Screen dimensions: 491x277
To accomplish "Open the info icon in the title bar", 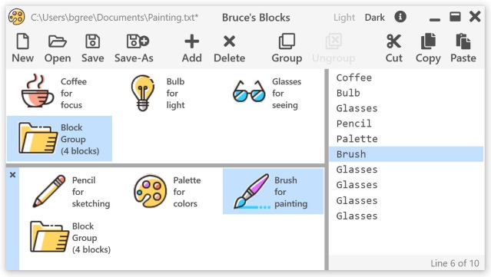I will pos(400,17).
